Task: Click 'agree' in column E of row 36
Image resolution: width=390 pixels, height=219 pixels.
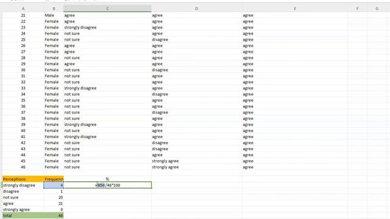Action: 248,106
